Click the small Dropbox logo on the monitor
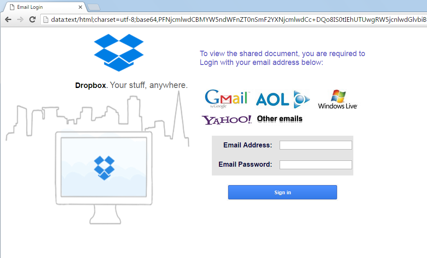The image size is (427, 258). tap(104, 168)
